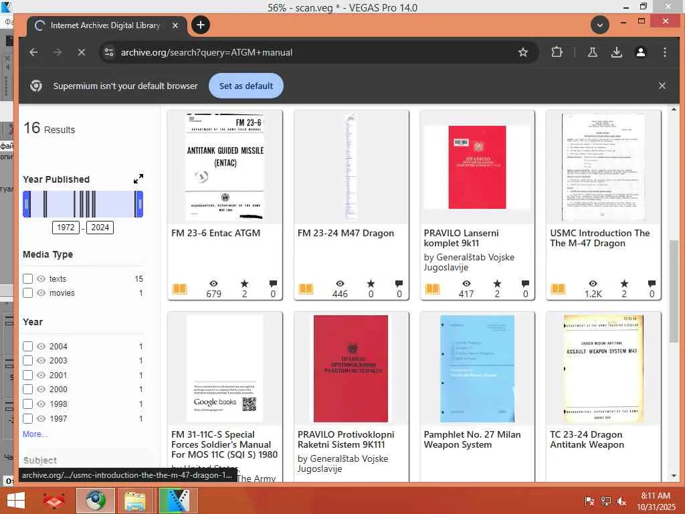Toggle eye icon next to 2001
The image size is (685, 514).
[41, 375]
